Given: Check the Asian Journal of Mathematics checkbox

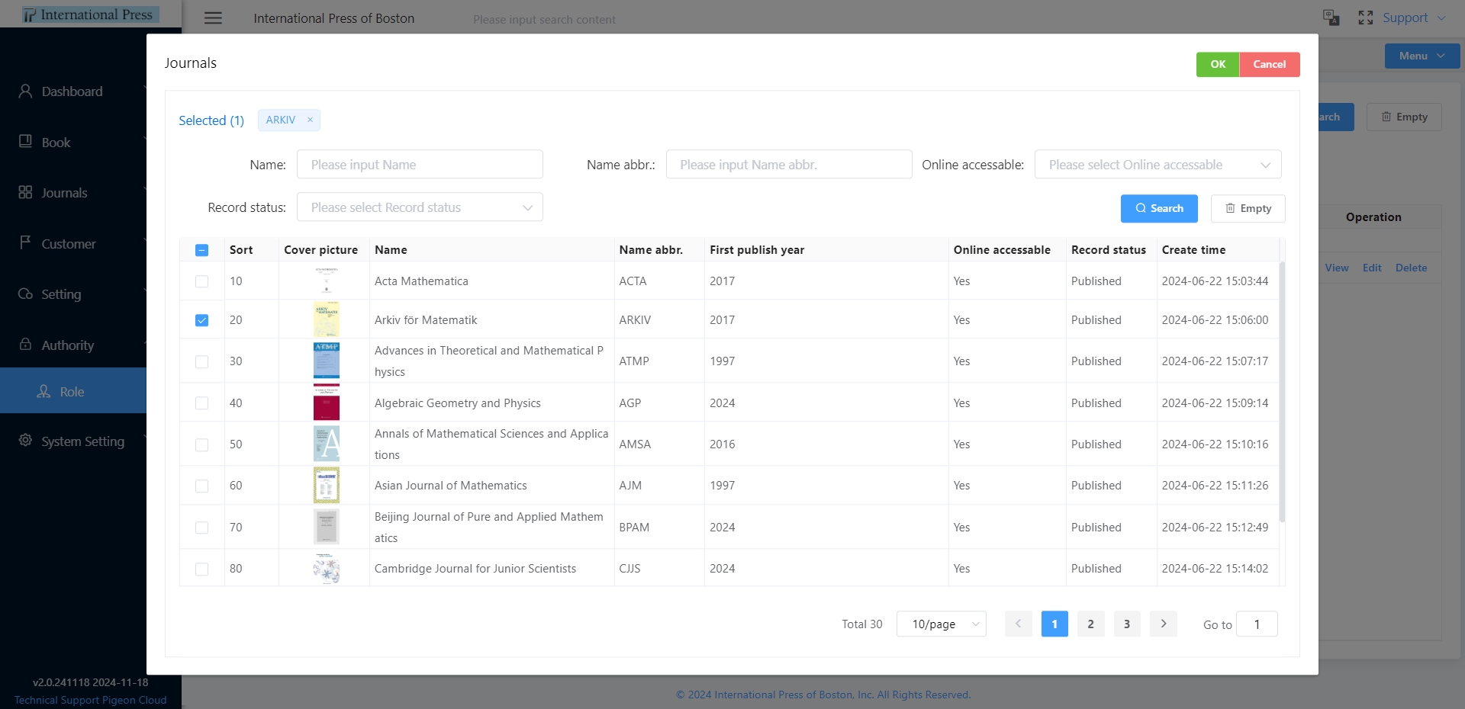Looking at the screenshot, I should [x=201, y=486].
